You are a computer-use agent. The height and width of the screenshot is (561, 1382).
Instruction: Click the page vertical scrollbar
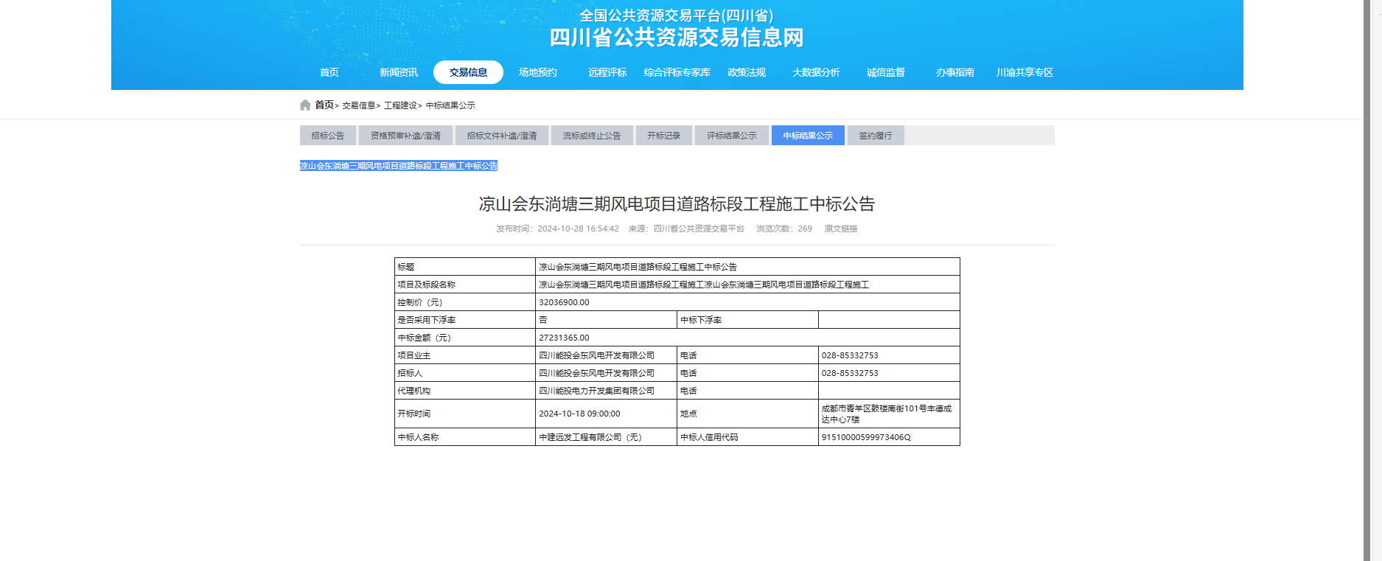pos(1367,280)
